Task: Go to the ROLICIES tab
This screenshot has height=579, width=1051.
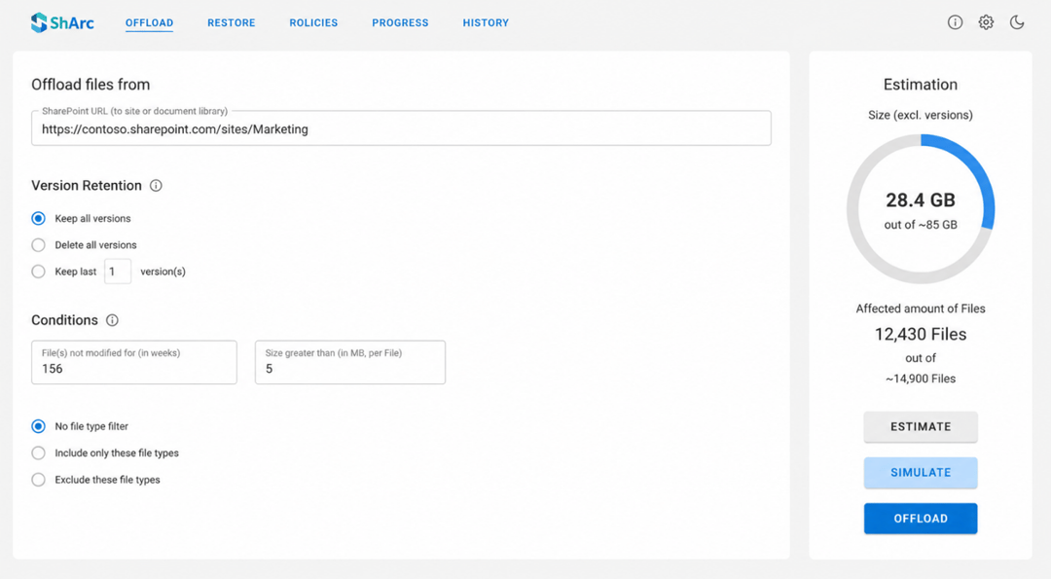Action: click(313, 22)
